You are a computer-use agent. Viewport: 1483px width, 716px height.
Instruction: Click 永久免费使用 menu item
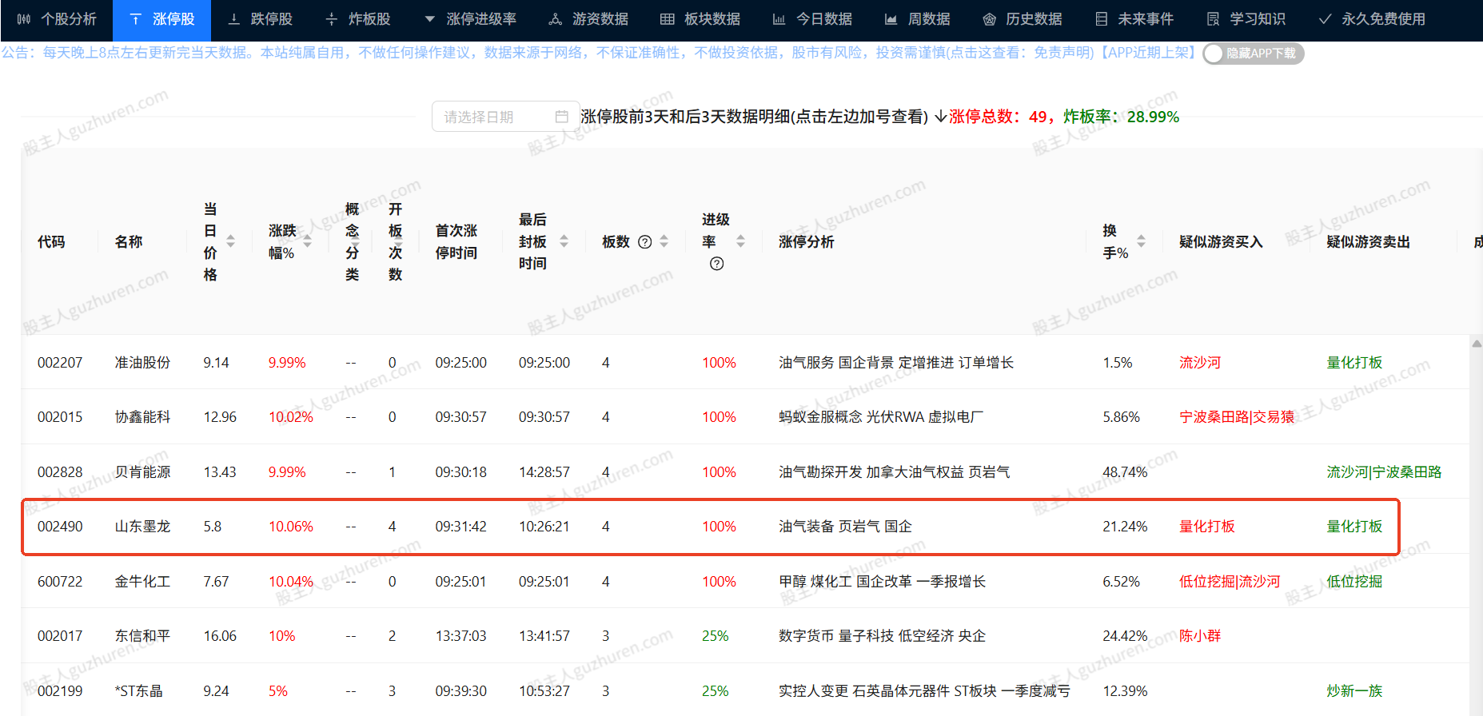(x=1372, y=19)
